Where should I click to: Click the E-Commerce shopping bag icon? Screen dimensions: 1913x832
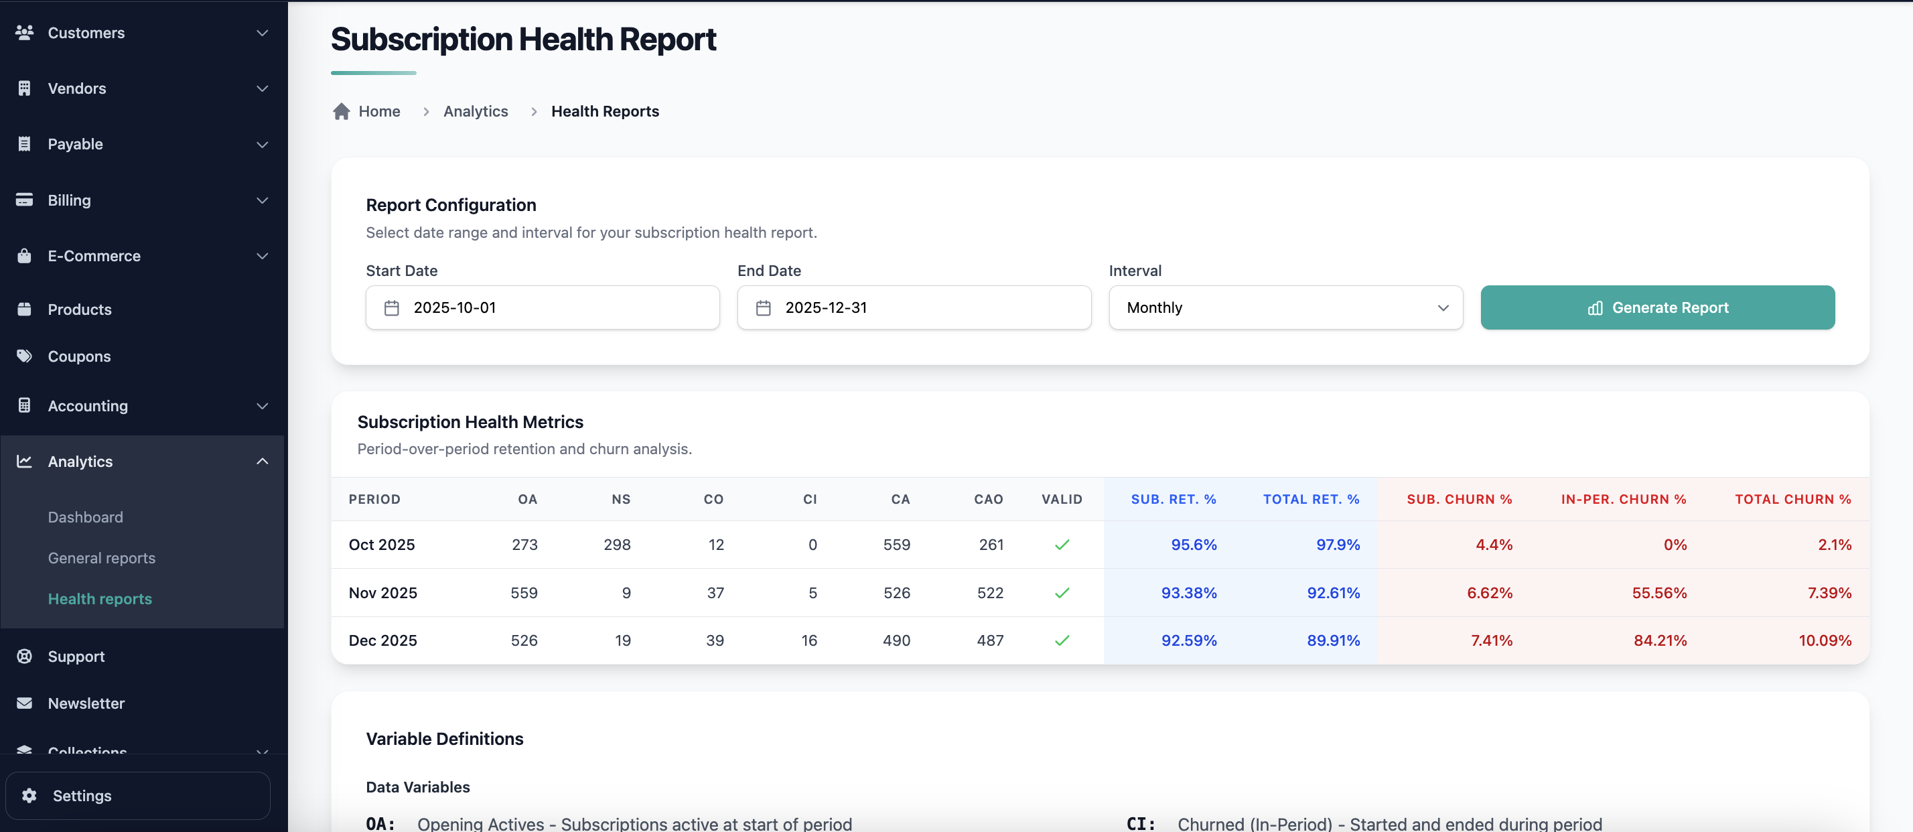25,255
